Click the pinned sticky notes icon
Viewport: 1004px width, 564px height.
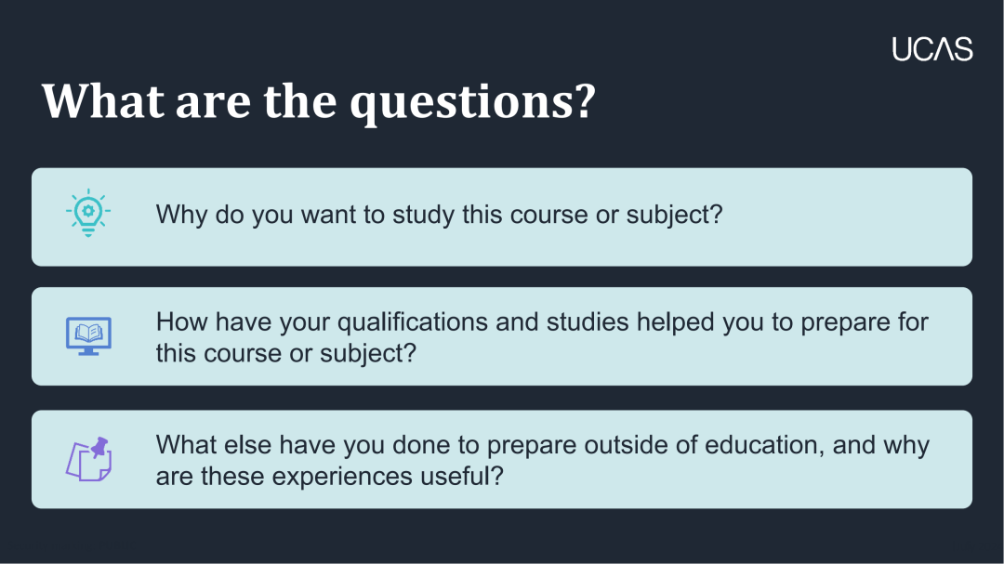point(89,459)
